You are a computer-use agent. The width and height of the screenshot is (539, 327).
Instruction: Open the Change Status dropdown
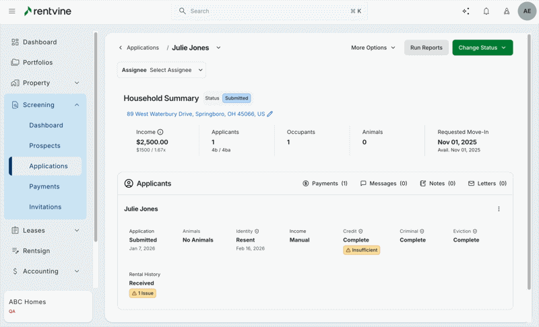pos(482,48)
